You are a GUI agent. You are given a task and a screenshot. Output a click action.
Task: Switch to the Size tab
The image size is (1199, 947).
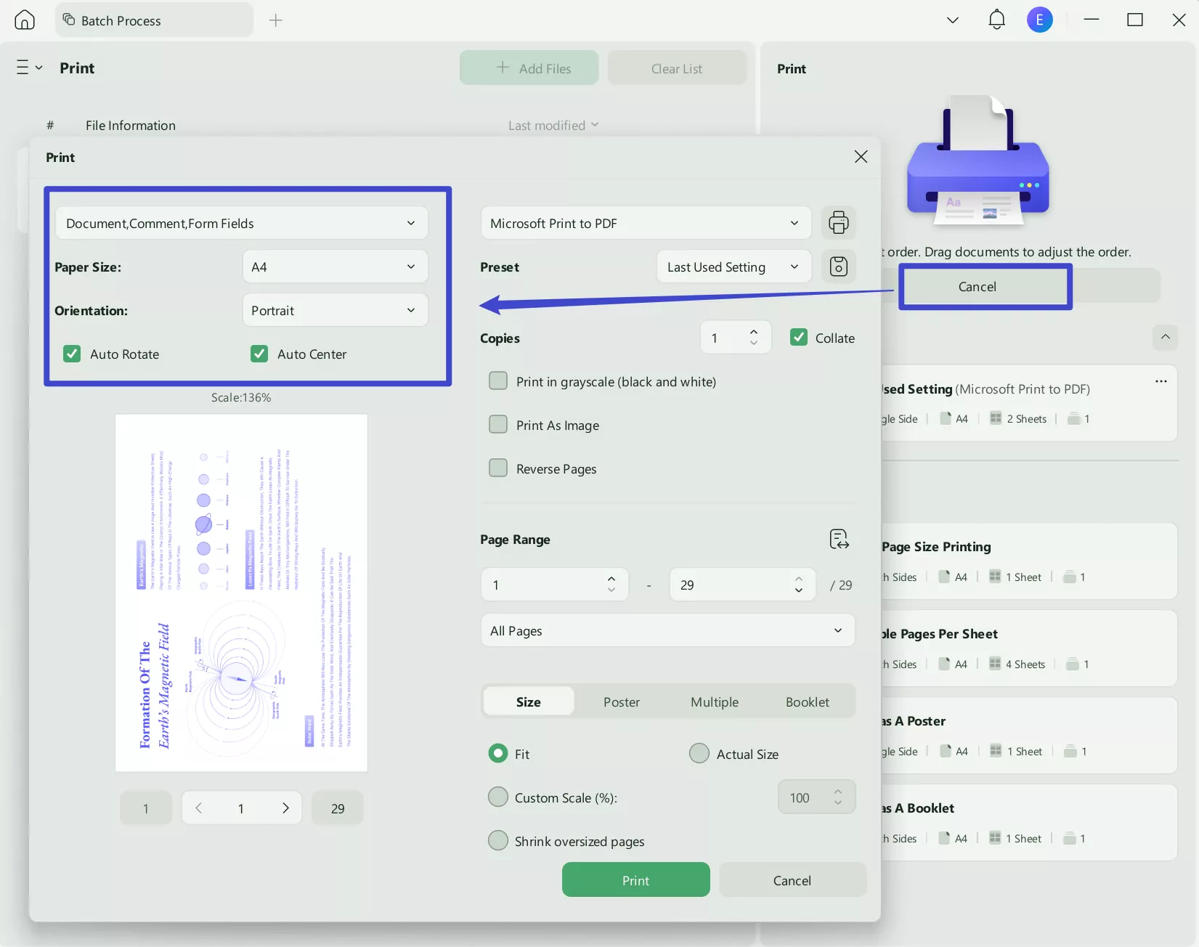(x=529, y=702)
